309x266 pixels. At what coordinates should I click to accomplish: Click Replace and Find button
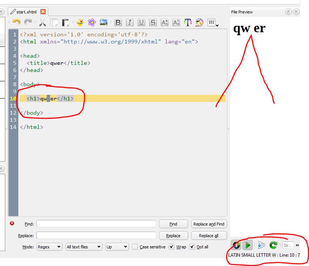(x=209, y=224)
